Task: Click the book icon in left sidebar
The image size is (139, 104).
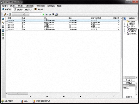Action: (3, 27)
